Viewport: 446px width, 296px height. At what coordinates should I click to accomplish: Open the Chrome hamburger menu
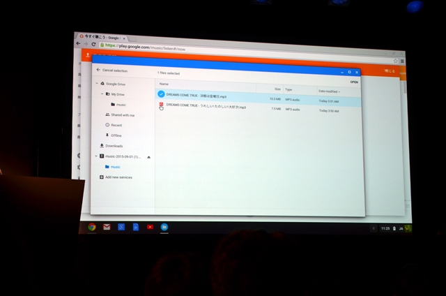click(402, 61)
